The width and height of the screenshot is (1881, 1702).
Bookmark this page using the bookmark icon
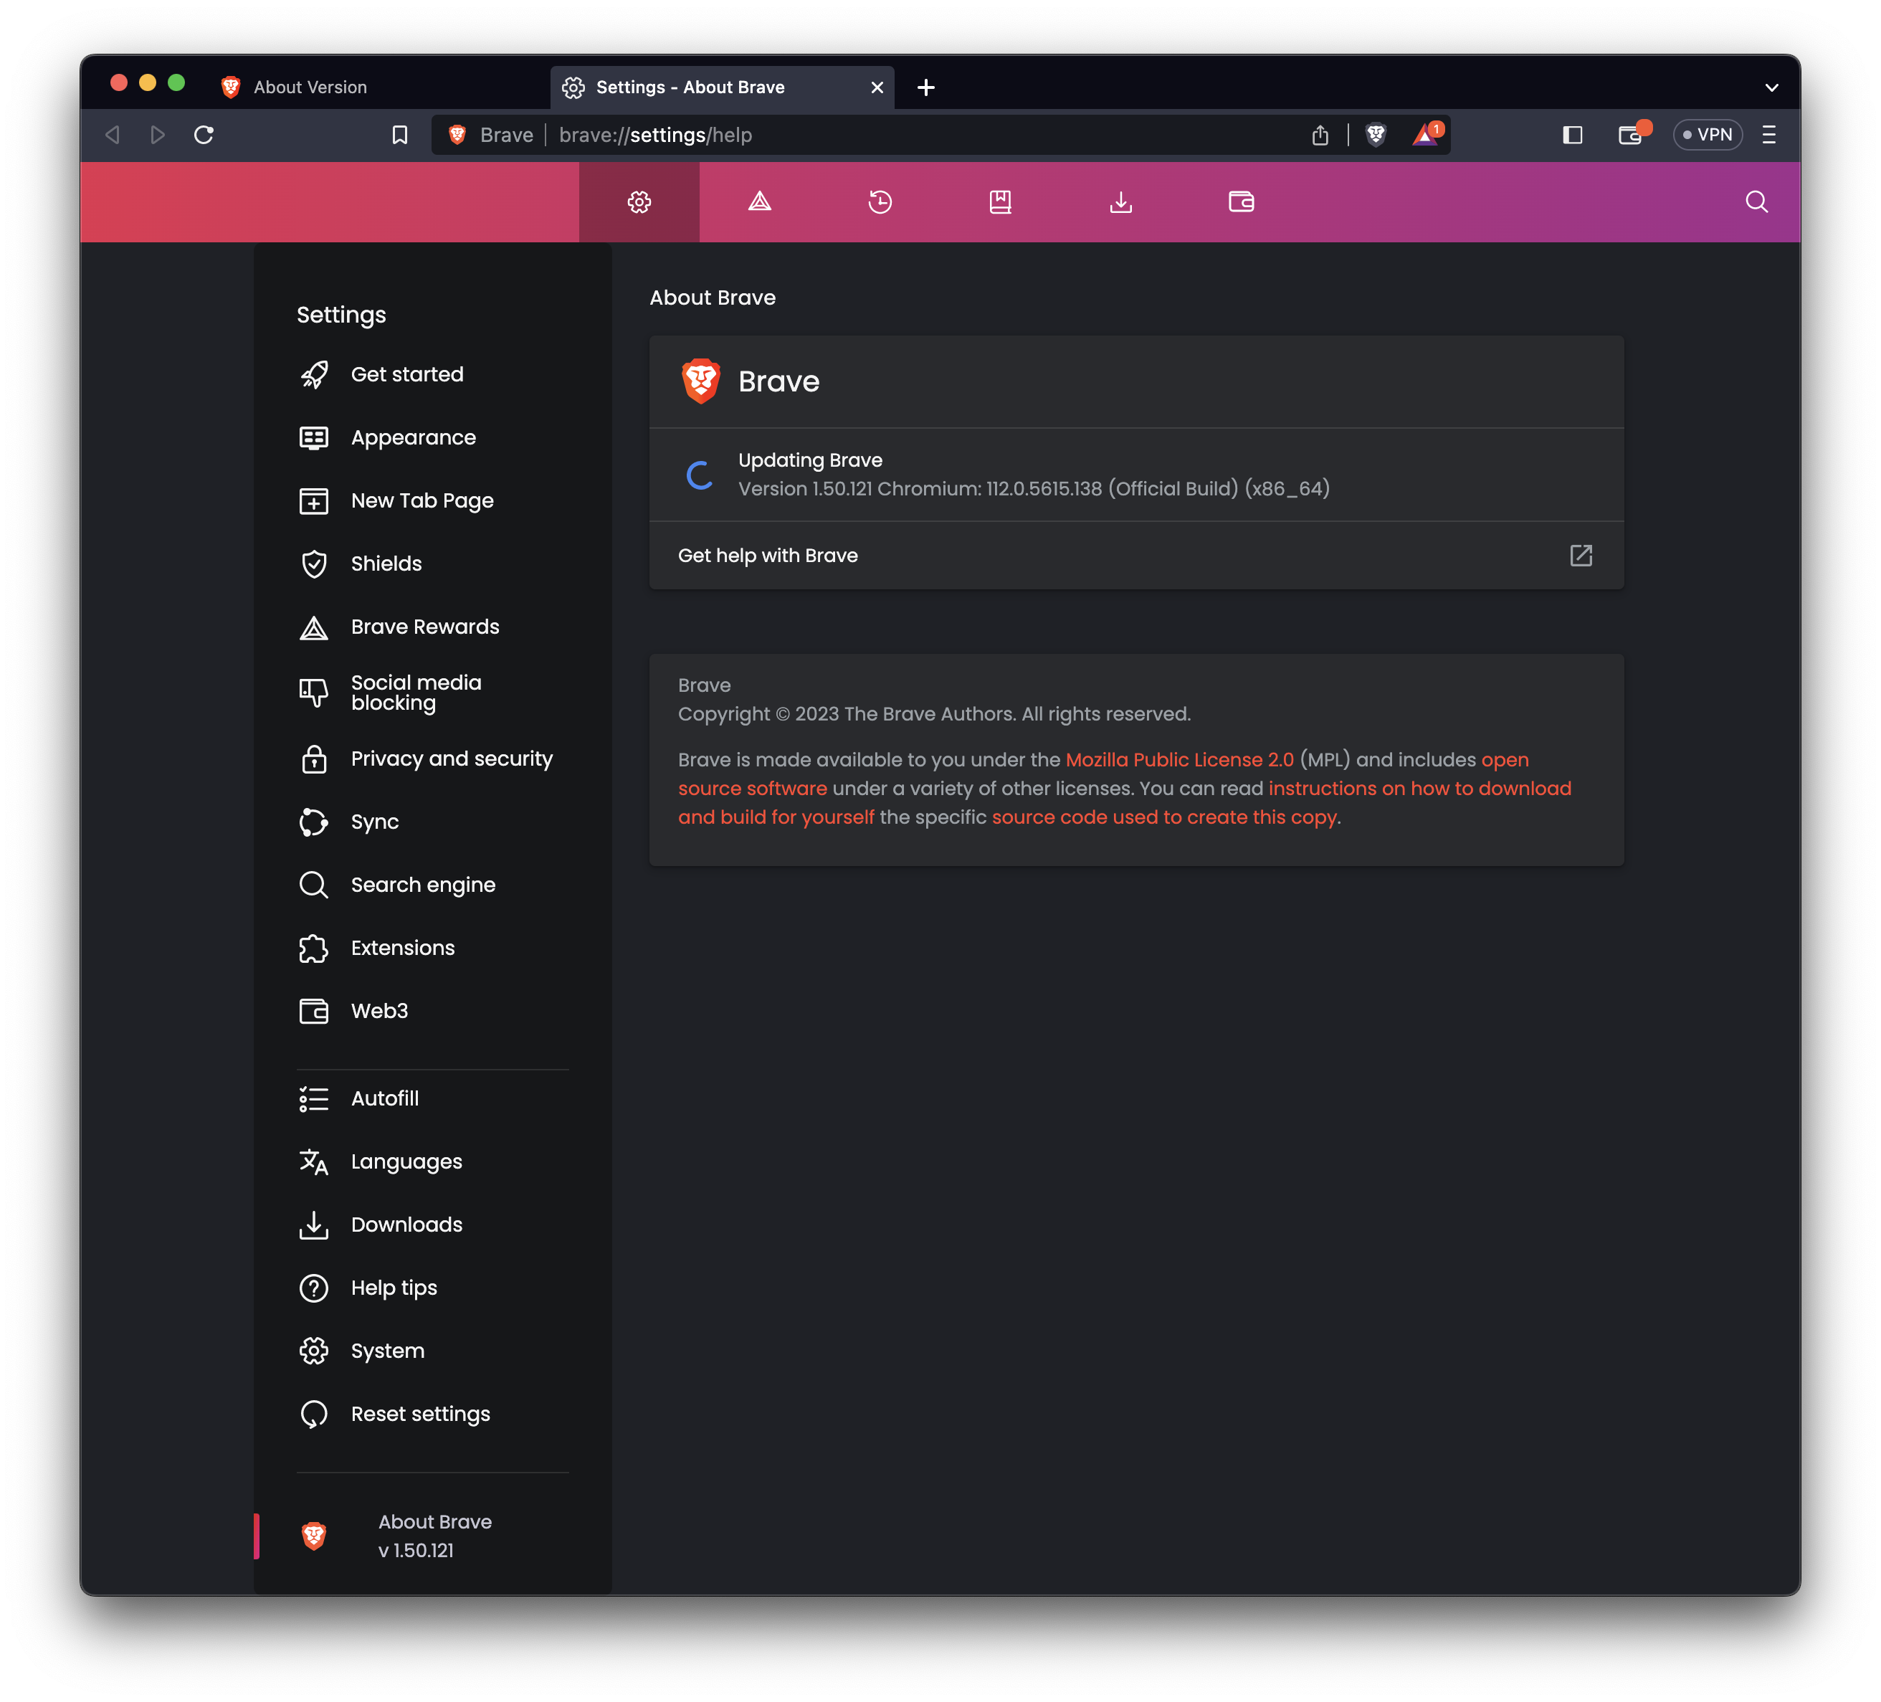coord(399,134)
